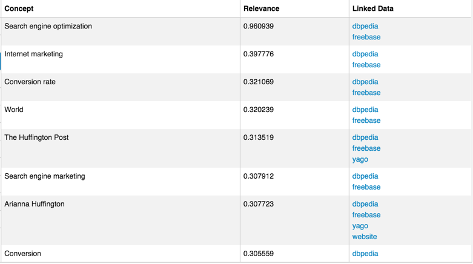Screen dimensions: 473x264
Task: Click dbpedia link for Internet marketing
Action: 365,54
